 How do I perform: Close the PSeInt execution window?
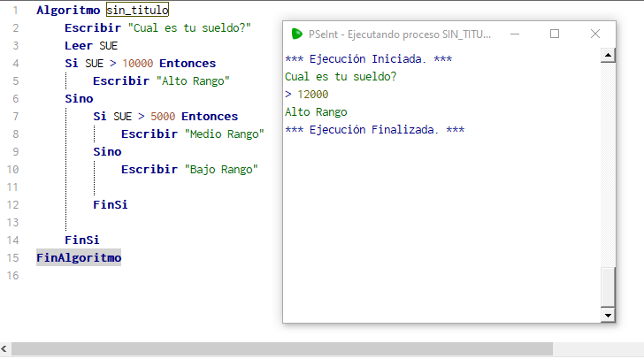coord(595,34)
